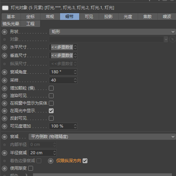
Task: Open the 可见 tab
Action: tap(89, 17)
